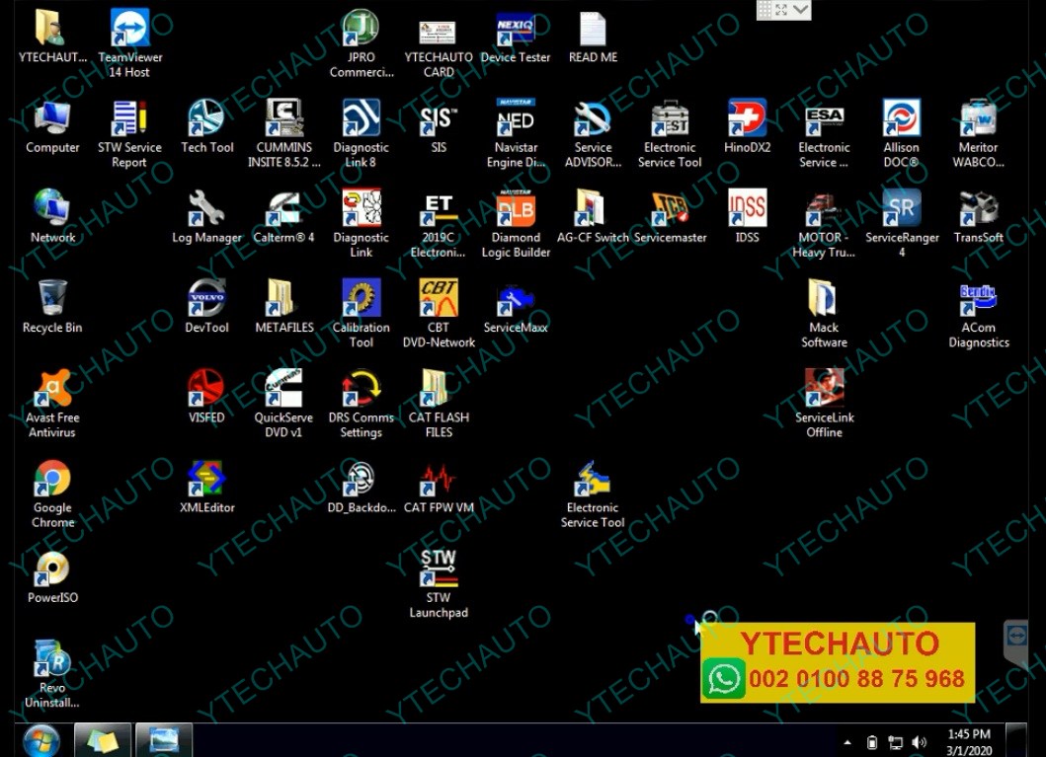
Task: Select the HinoDX2 icon
Action: coord(747,128)
